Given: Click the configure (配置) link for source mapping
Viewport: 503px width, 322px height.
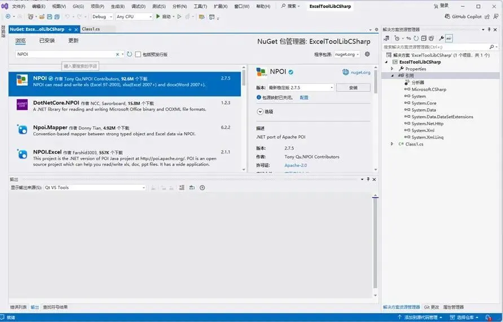Looking at the screenshot, I should (x=304, y=98).
